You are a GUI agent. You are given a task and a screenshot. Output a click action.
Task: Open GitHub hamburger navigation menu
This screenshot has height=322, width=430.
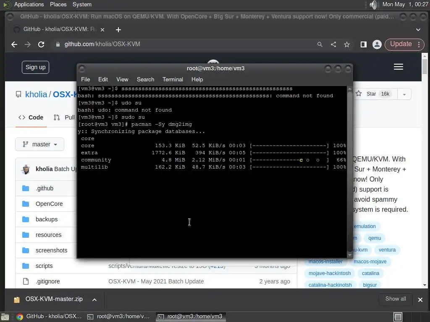398,67
